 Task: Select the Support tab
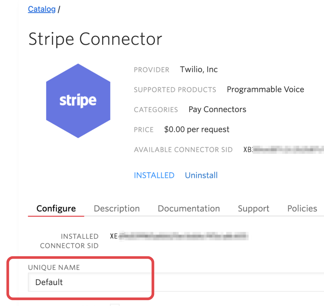(x=253, y=209)
